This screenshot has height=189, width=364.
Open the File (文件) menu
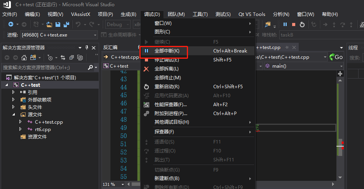(x=10, y=14)
